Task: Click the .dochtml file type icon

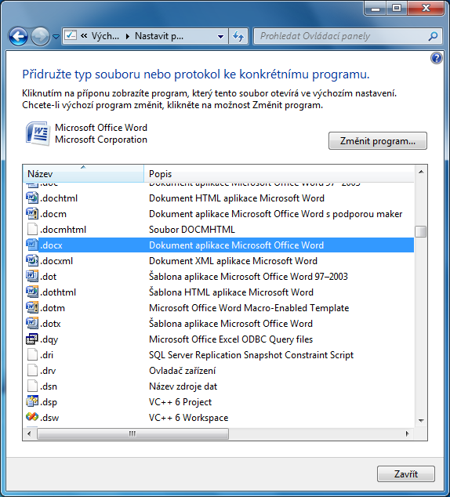Action: click(x=32, y=198)
